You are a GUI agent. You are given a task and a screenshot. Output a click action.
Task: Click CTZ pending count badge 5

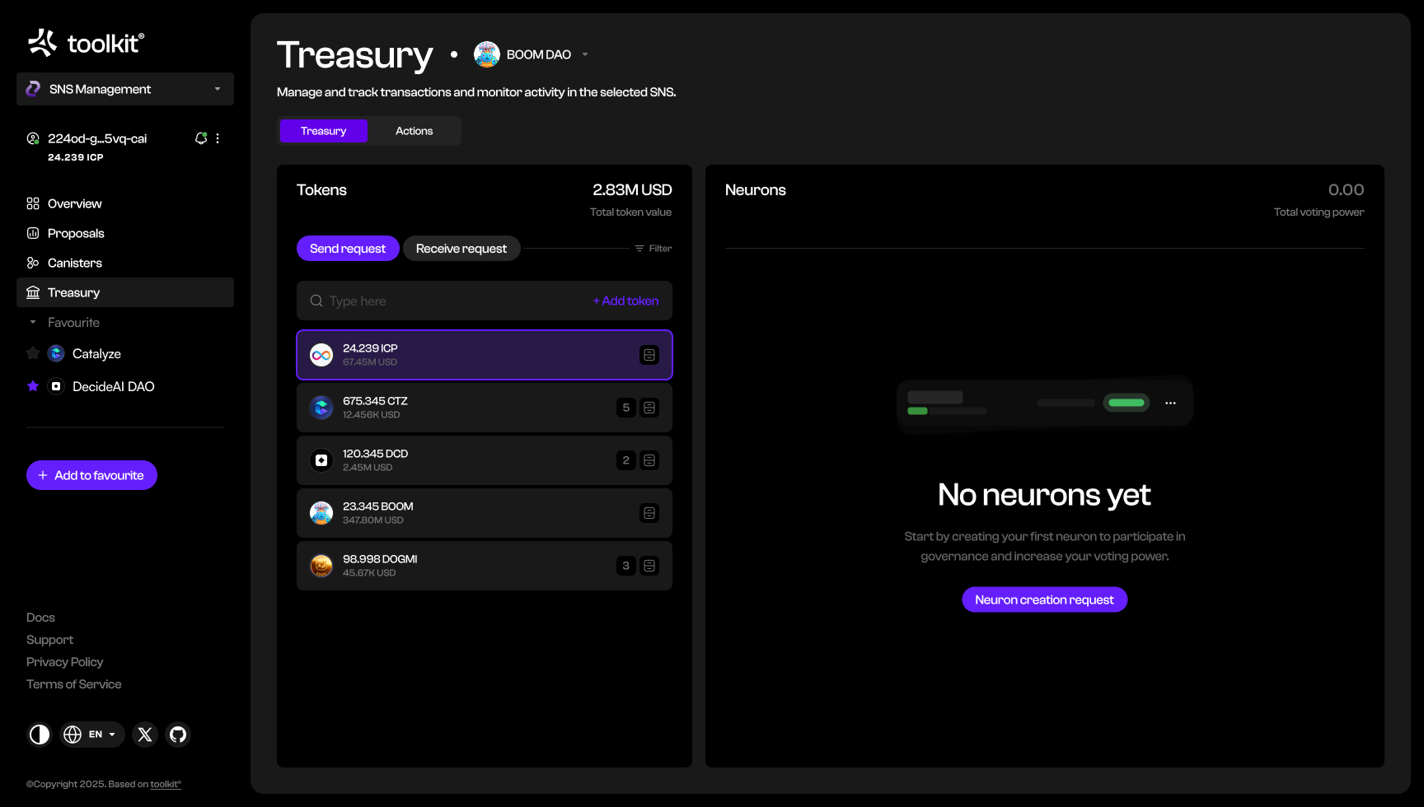pyautogui.click(x=626, y=408)
